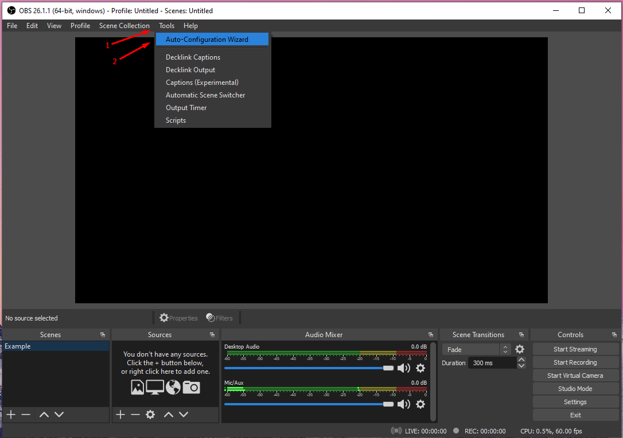This screenshot has width=623, height=438.
Task: Open the File menu
Action: 12,26
